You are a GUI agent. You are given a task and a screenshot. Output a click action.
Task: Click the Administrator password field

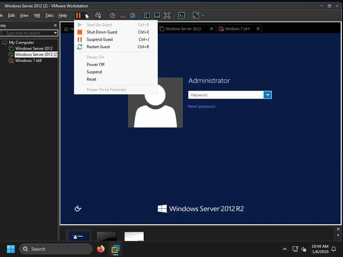226,95
